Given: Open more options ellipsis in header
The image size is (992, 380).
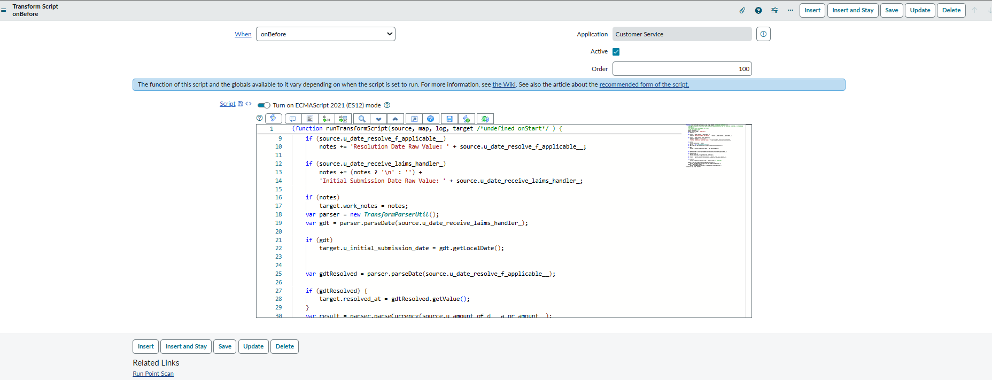Looking at the screenshot, I should [790, 10].
